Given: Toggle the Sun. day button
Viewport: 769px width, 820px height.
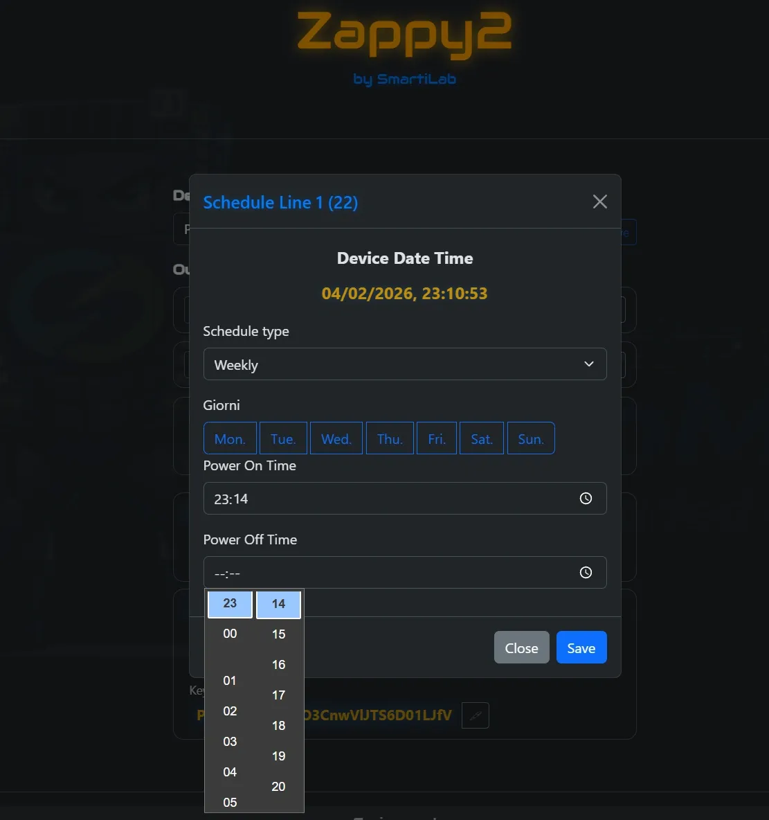Looking at the screenshot, I should (531, 438).
